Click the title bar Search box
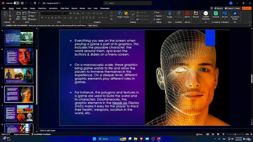Image resolution: width=253 pixels, height=142 pixels. point(127,3)
